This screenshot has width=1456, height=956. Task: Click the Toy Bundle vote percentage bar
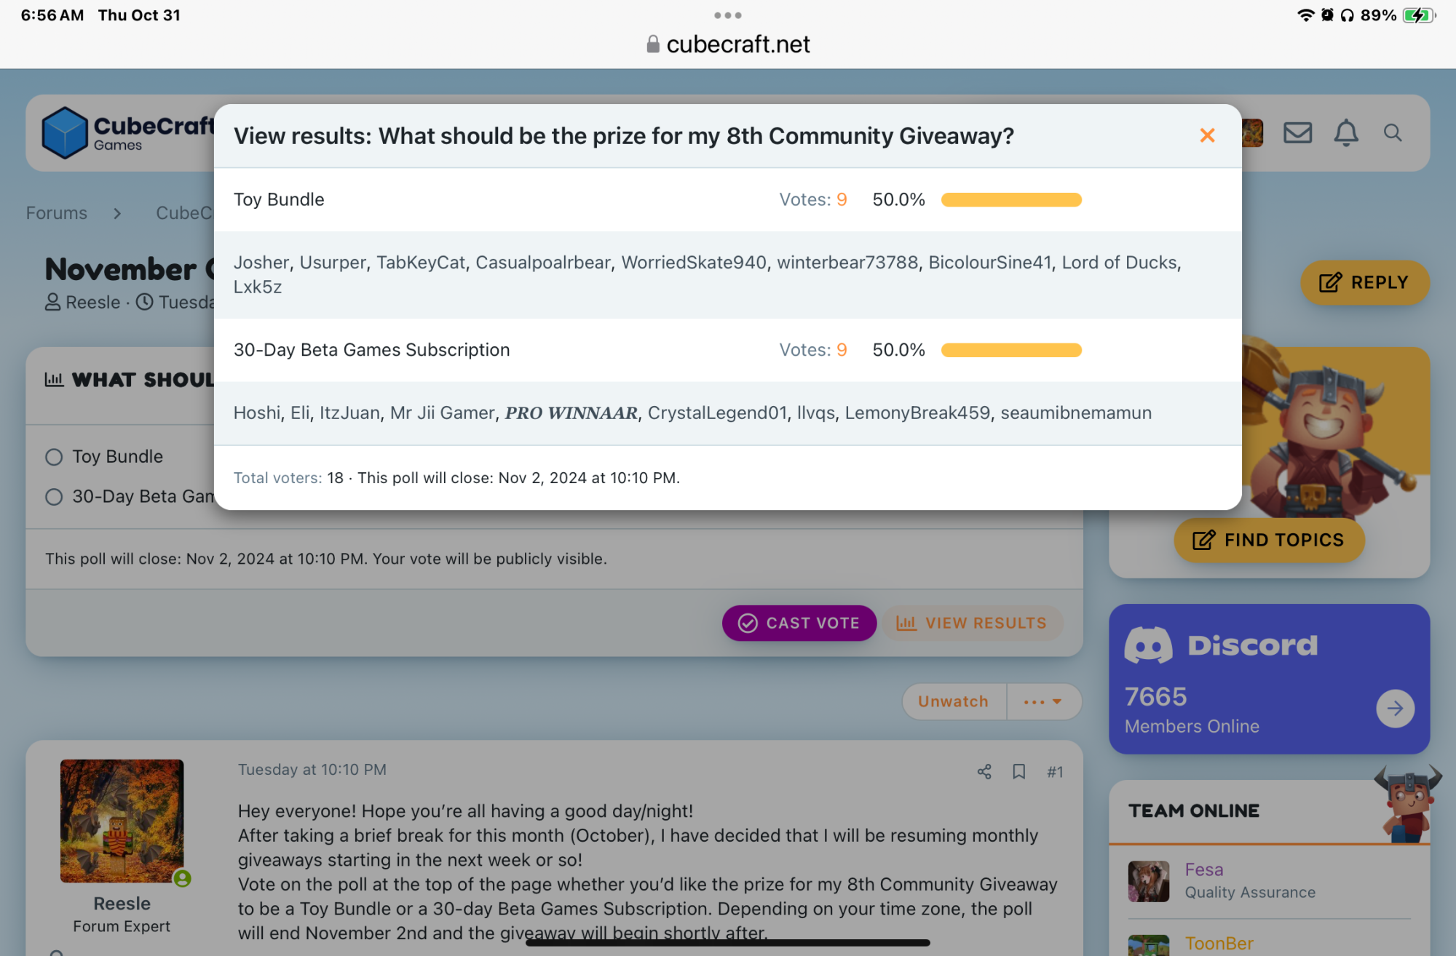click(x=1011, y=200)
